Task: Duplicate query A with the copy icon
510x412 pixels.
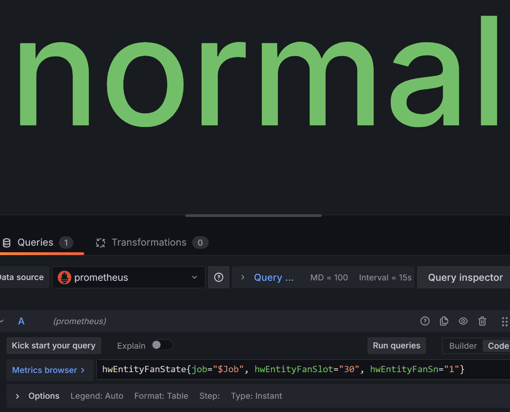Action: point(444,321)
